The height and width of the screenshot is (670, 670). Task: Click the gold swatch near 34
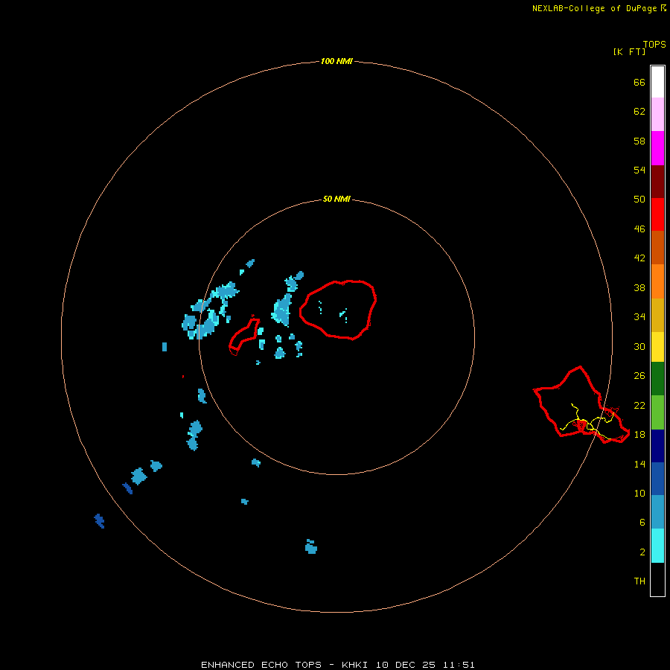click(657, 315)
